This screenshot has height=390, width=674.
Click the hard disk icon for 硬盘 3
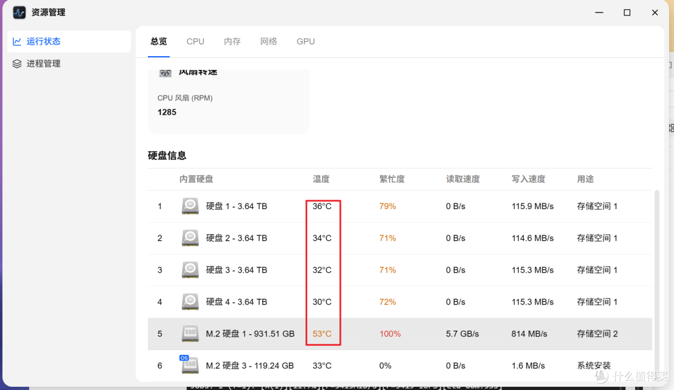[x=190, y=270]
